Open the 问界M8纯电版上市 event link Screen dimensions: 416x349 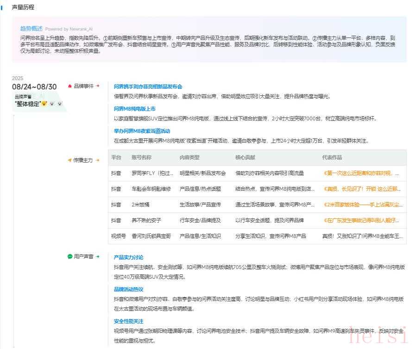click(x=134, y=109)
